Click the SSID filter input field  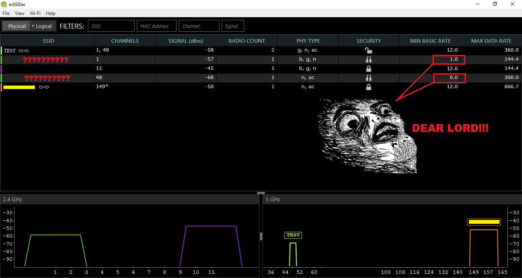click(111, 26)
